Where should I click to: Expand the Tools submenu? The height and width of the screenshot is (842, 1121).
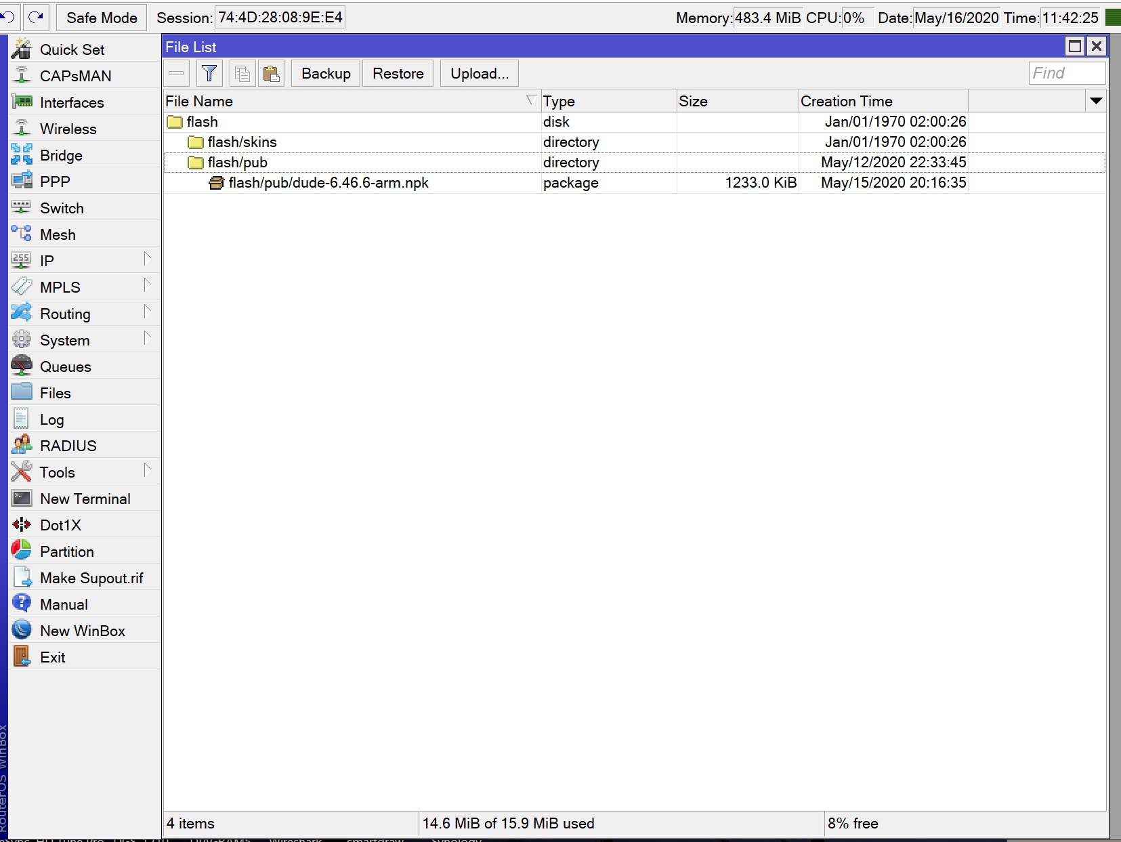click(147, 470)
